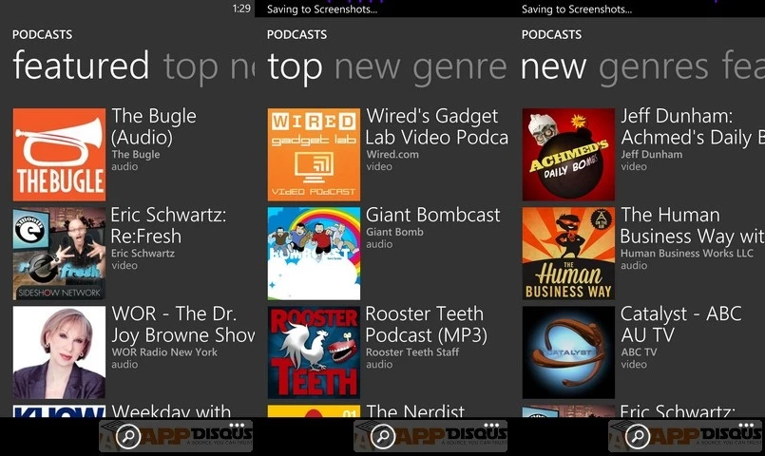Open 'Wired's Gadget Lab Video Podcast' title
Image resolution: width=765 pixels, height=456 pixels.
[x=437, y=126]
